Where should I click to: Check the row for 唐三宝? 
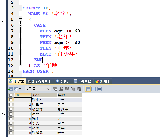(11, 105)
